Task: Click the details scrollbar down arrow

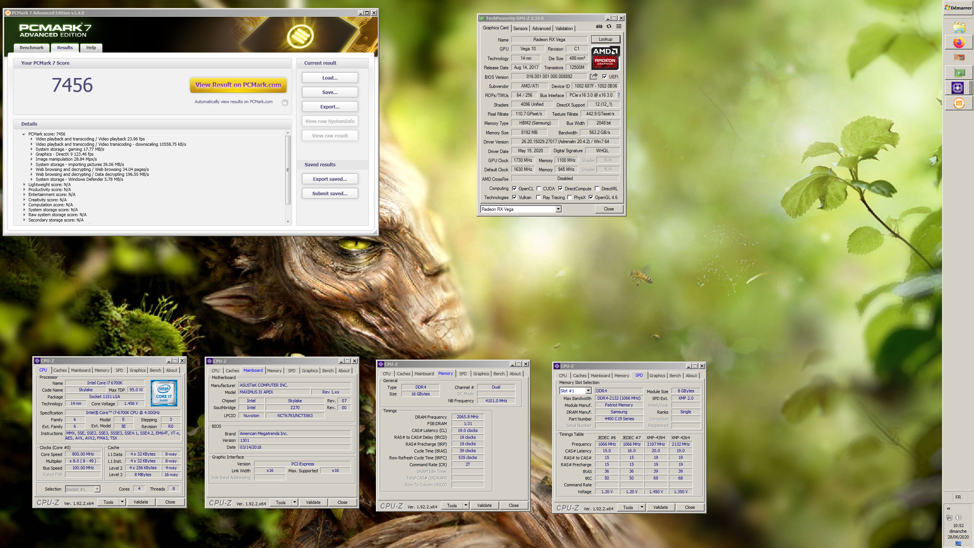Action: tap(288, 221)
